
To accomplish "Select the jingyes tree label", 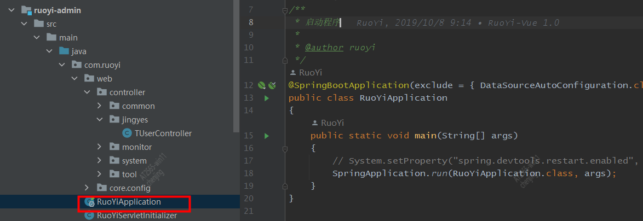I will pos(135,120).
